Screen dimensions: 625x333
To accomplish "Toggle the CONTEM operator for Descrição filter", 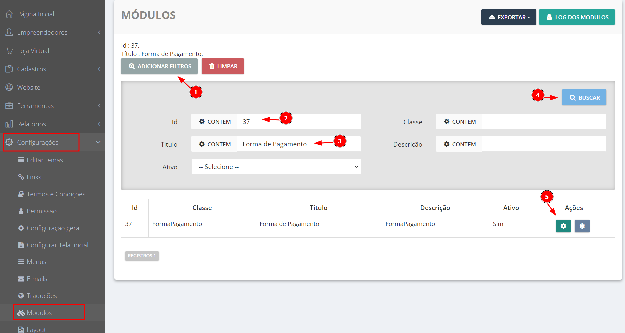I will pyautogui.click(x=459, y=144).
